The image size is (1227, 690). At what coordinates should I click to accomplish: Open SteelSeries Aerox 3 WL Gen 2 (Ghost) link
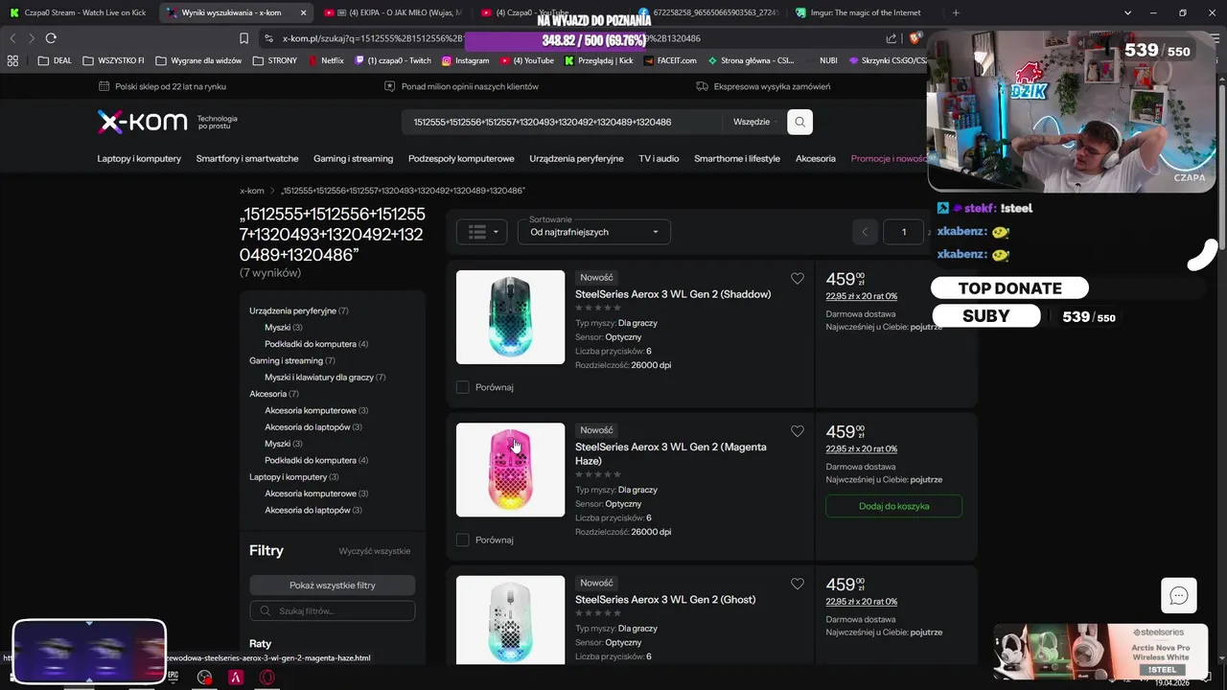click(665, 599)
